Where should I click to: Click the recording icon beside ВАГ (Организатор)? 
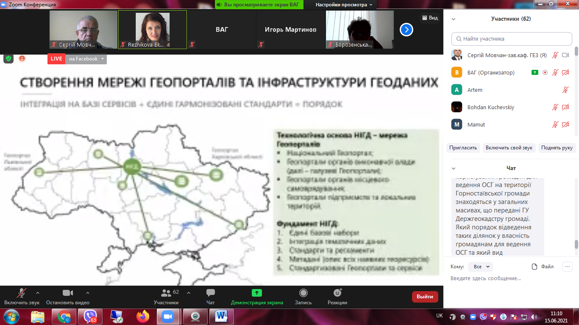pyautogui.click(x=545, y=72)
